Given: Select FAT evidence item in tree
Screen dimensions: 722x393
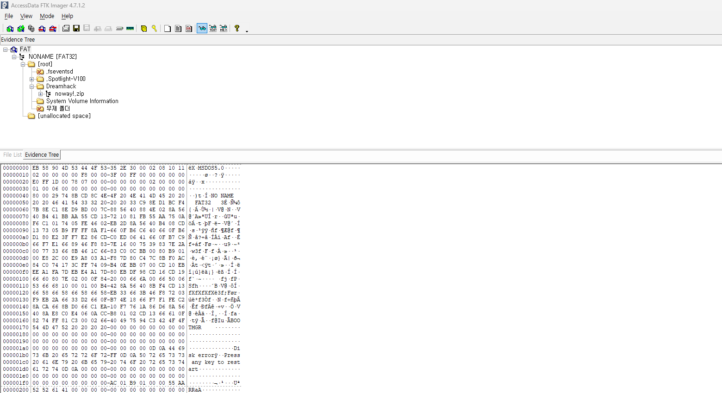Looking at the screenshot, I should click(x=25, y=49).
